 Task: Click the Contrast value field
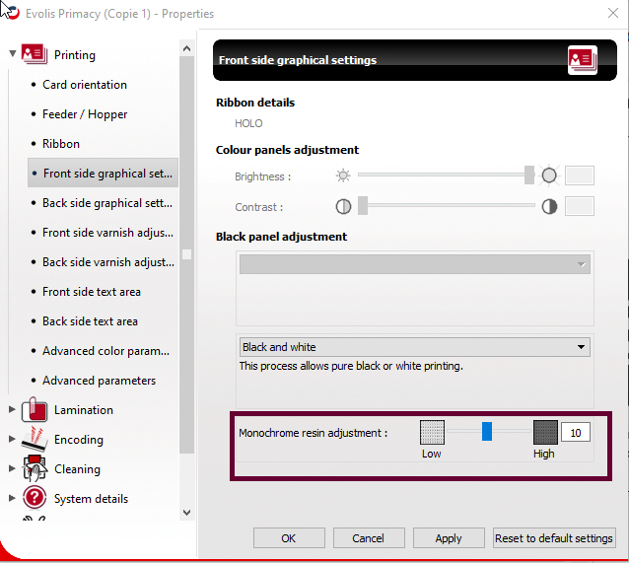click(x=580, y=206)
